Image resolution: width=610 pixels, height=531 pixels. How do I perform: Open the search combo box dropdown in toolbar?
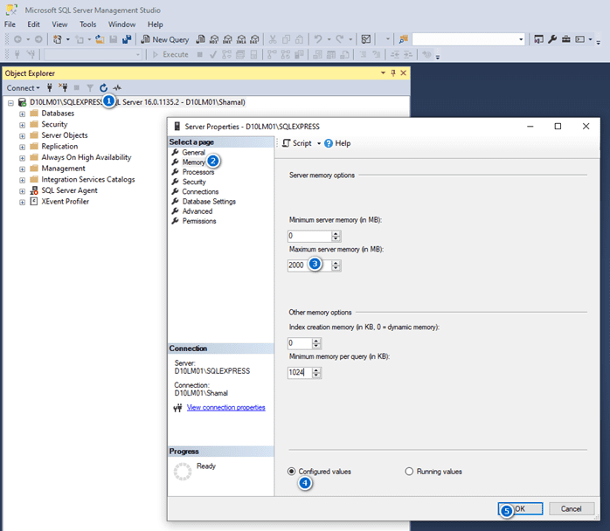coord(521,39)
